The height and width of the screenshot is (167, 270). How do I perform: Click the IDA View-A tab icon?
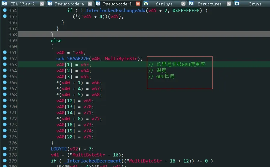coord(5,3)
